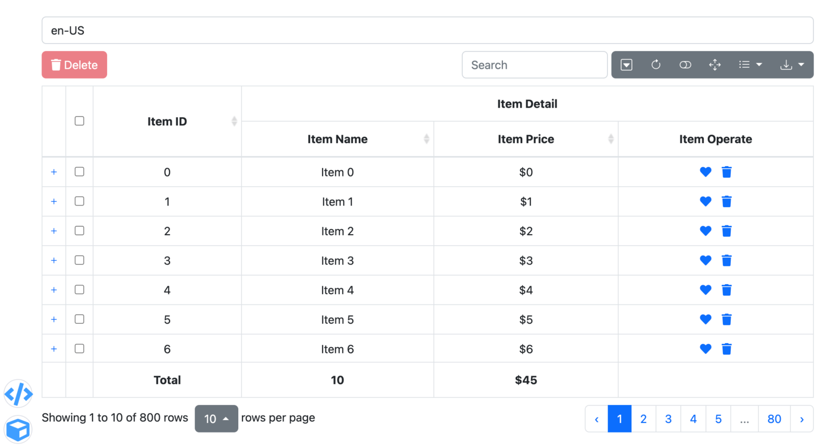Click the trash icon in Item 3 row
826x446 pixels.
pyautogui.click(x=727, y=260)
